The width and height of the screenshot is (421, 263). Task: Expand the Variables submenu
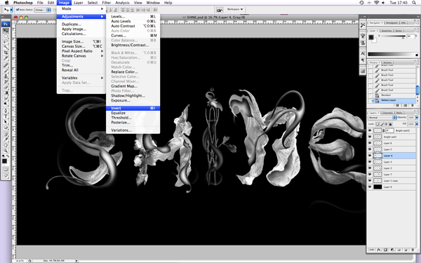[81, 78]
